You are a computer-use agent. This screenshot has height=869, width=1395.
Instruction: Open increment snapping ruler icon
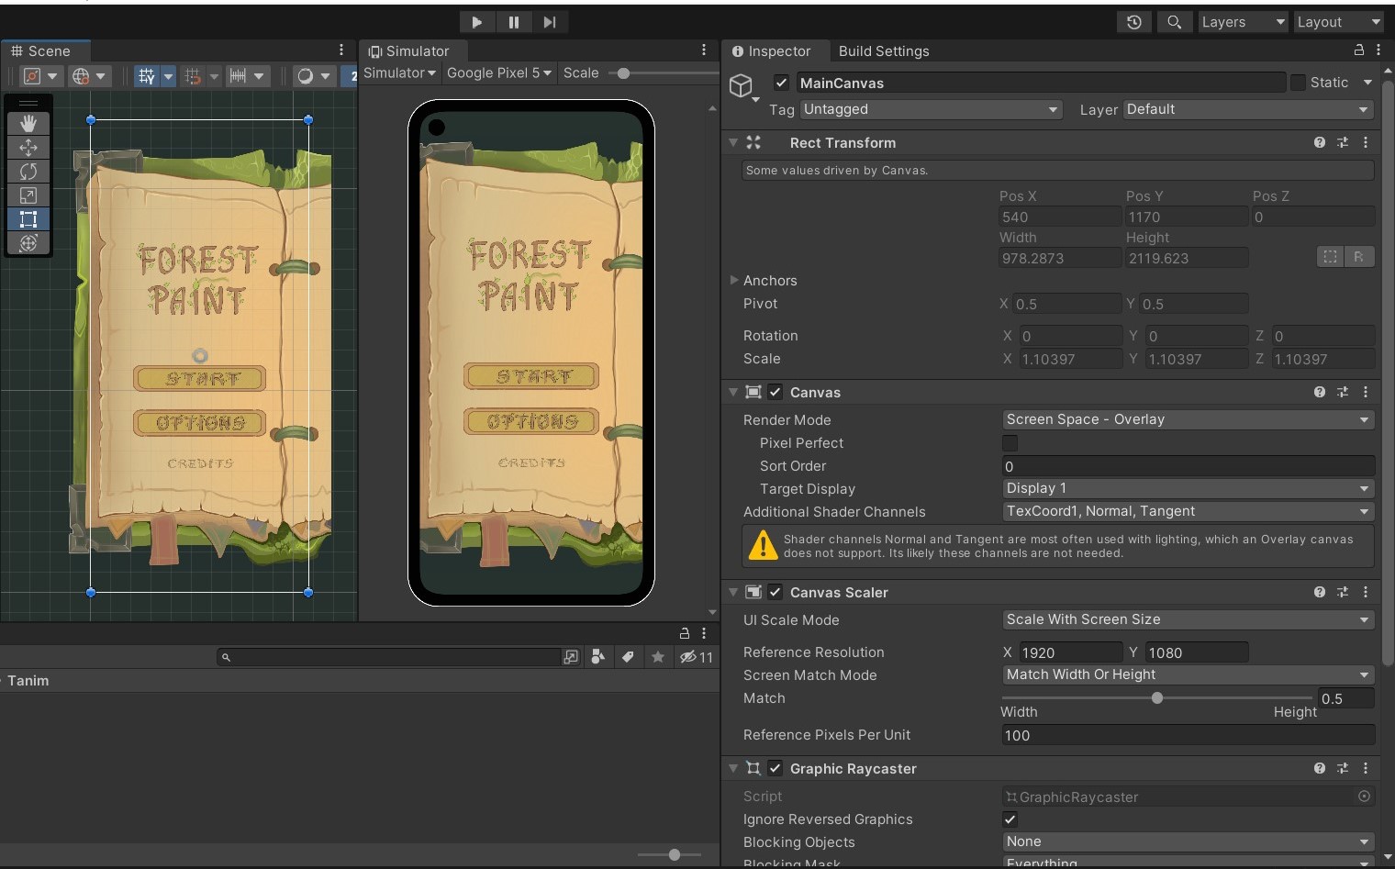click(238, 76)
